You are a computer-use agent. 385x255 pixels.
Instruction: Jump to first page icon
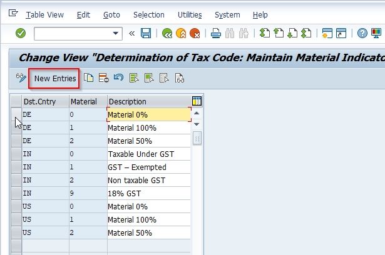(x=265, y=33)
